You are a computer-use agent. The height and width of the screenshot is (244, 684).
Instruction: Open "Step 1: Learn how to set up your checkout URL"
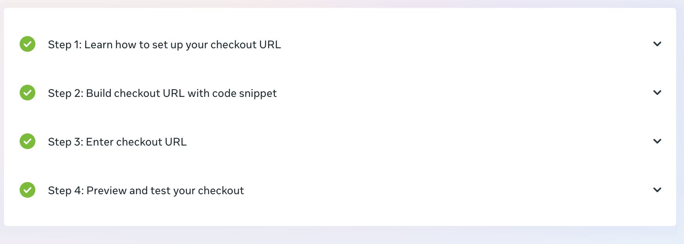pyautogui.click(x=164, y=45)
